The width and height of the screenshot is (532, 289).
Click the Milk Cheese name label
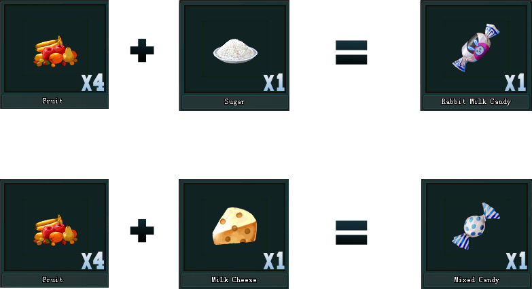(234, 280)
